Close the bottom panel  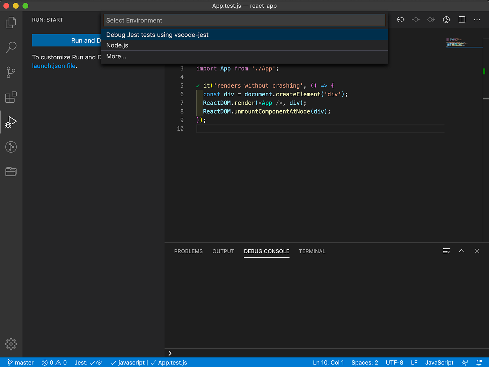tap(477, 251)
